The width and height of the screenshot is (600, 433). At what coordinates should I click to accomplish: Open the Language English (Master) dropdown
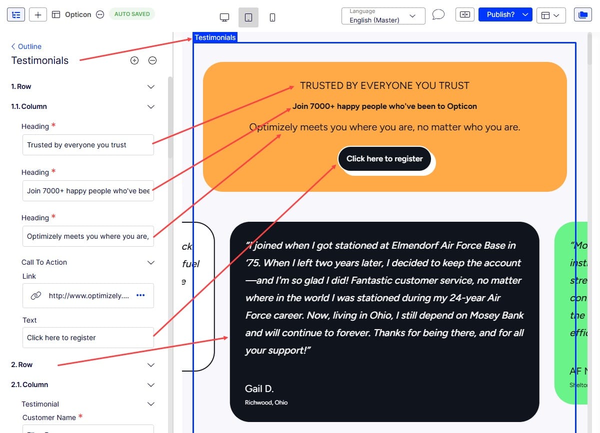[x=383, y=15]
